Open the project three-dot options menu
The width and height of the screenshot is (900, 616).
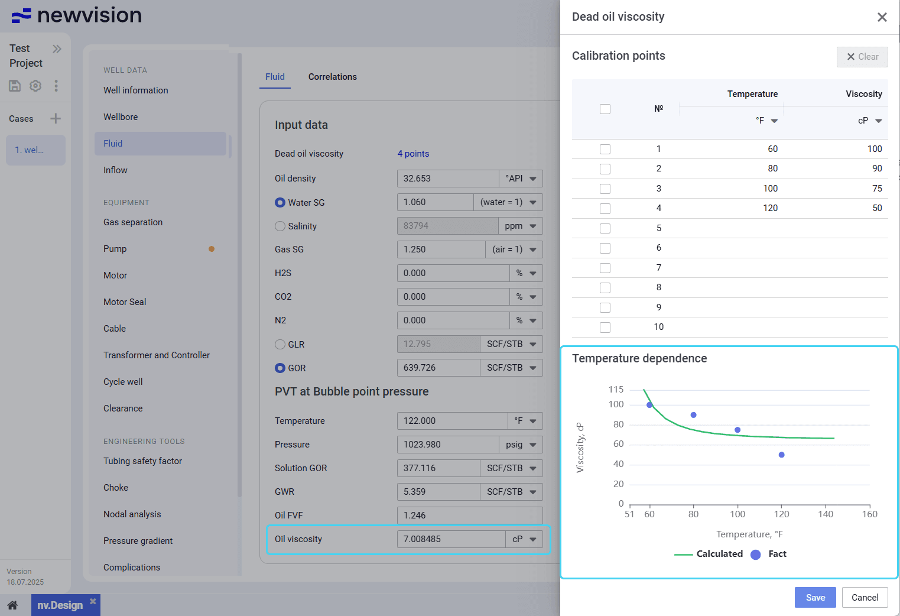56,86
